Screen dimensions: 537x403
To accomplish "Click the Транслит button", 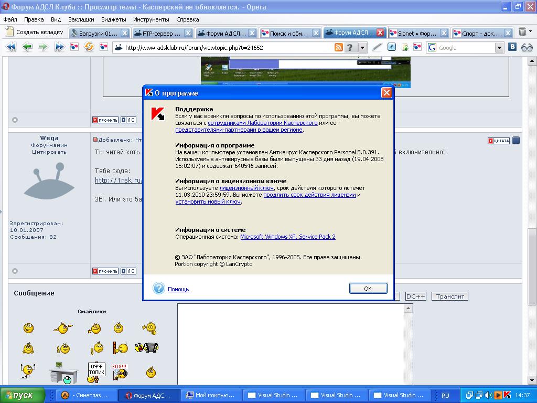I will (450, 296).
